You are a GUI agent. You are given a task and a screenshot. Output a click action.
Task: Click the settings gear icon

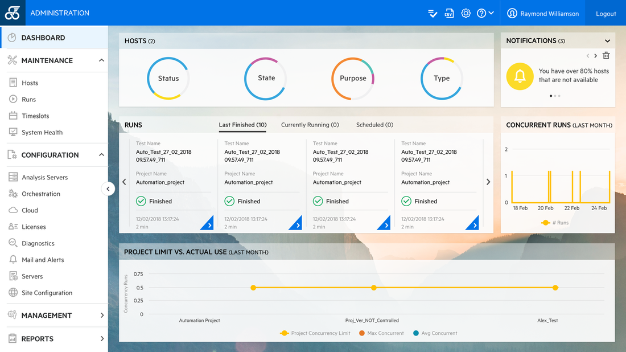pos(466,13)
